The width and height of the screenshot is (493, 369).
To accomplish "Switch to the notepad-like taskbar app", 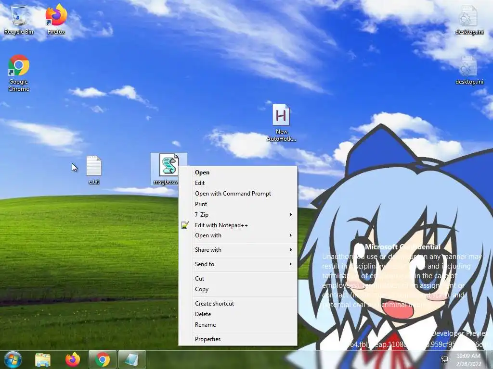I will click(x=132, y=359).
